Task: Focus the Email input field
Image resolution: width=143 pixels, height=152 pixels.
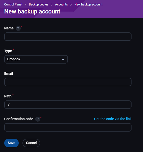Action: point(68,82)
